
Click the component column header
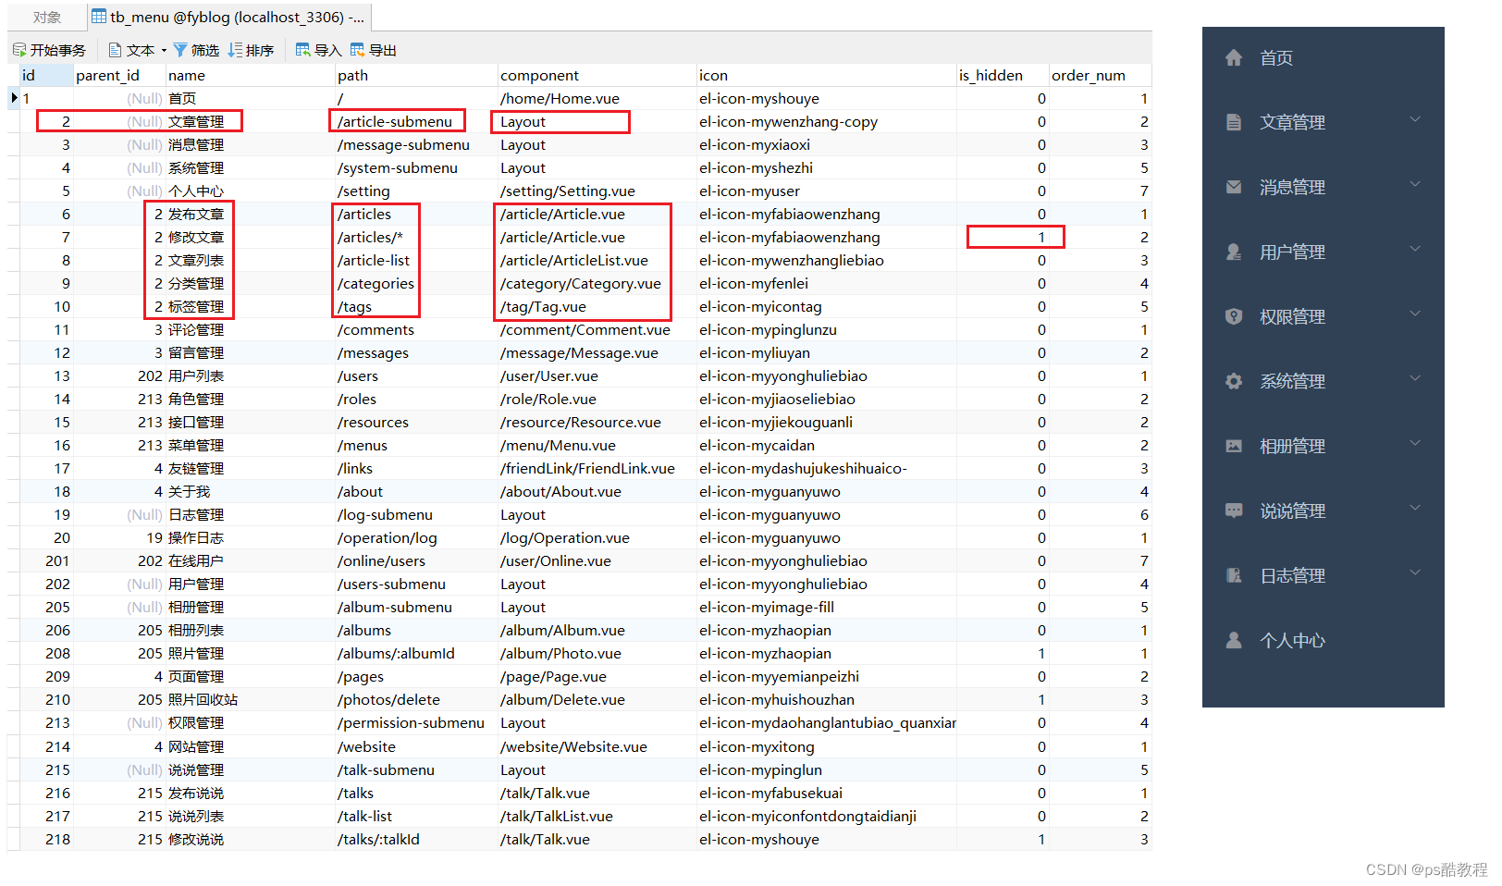(597, 76)
